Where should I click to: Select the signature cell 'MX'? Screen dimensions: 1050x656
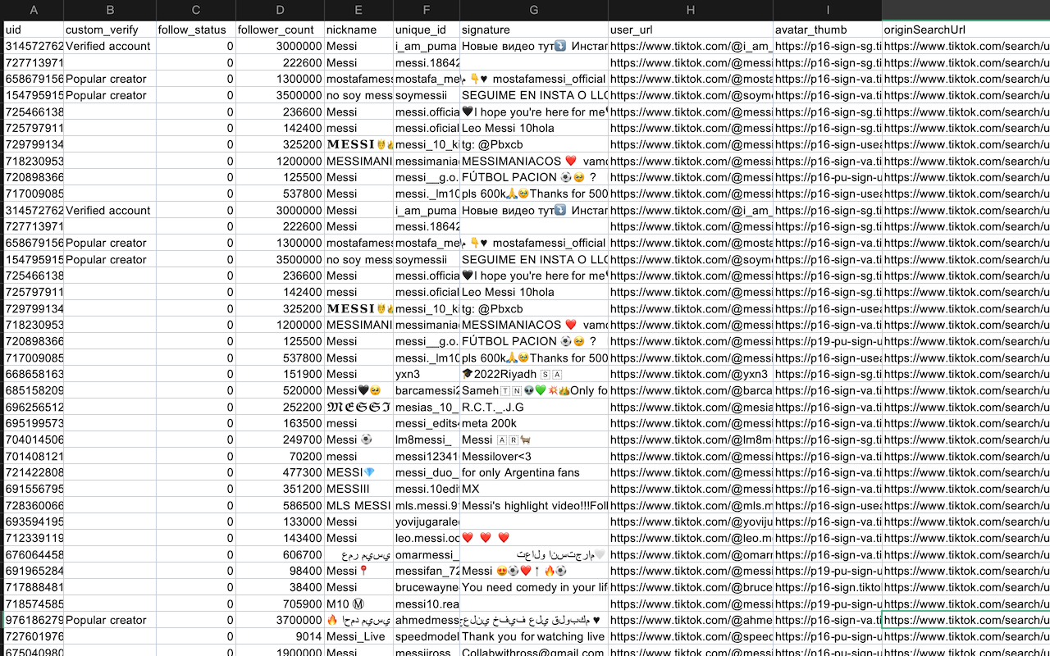tap(534, 489)
